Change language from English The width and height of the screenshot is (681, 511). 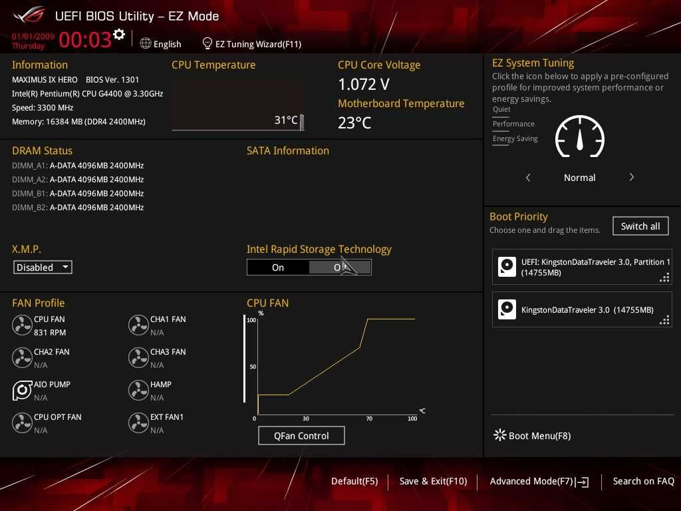[x=167, y=44]
